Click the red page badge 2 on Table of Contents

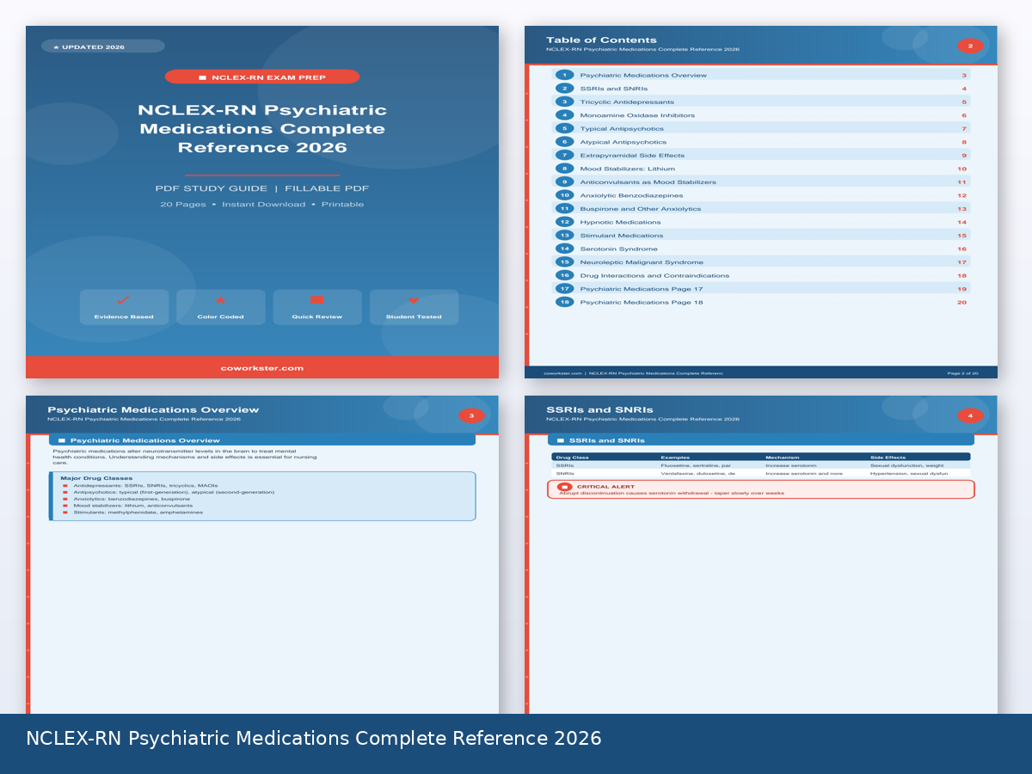(x=970, y=46)
